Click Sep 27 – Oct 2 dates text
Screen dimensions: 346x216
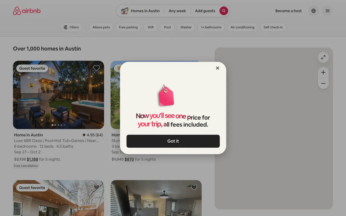(x=27, y=152)
